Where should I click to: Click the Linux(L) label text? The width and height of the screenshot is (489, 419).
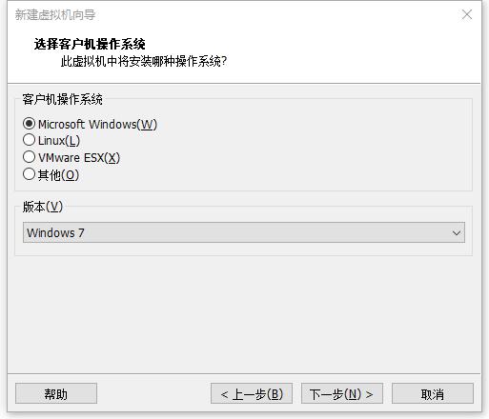(59, 141)
